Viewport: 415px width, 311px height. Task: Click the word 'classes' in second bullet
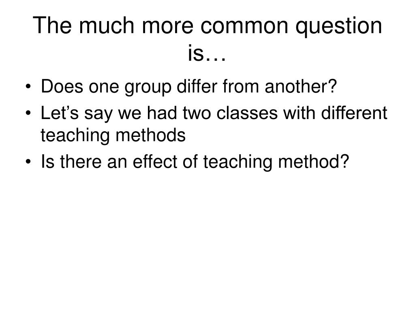click(247, 113)
